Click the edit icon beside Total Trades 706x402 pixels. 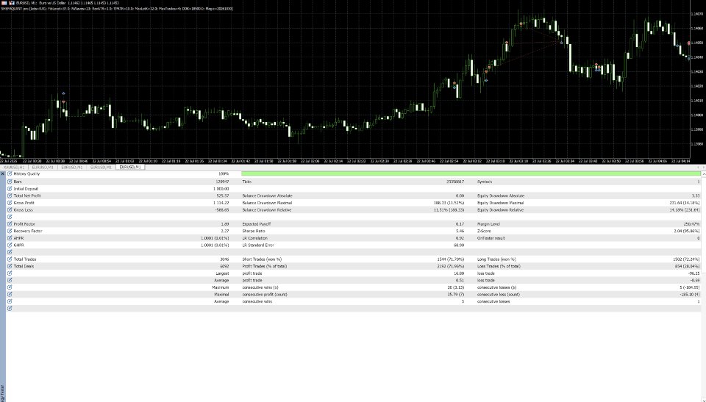pyautogui.click(x=10, y=259)
